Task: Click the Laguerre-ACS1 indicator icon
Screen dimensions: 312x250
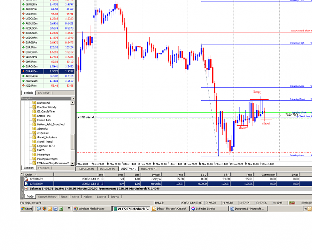Action: pos(34,146)
